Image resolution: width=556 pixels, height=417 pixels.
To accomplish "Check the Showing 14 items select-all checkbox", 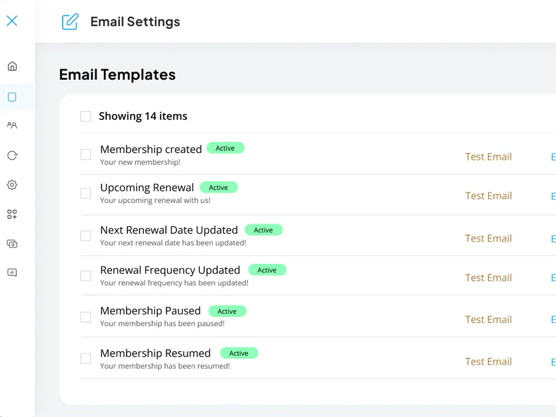I will 86,116.
